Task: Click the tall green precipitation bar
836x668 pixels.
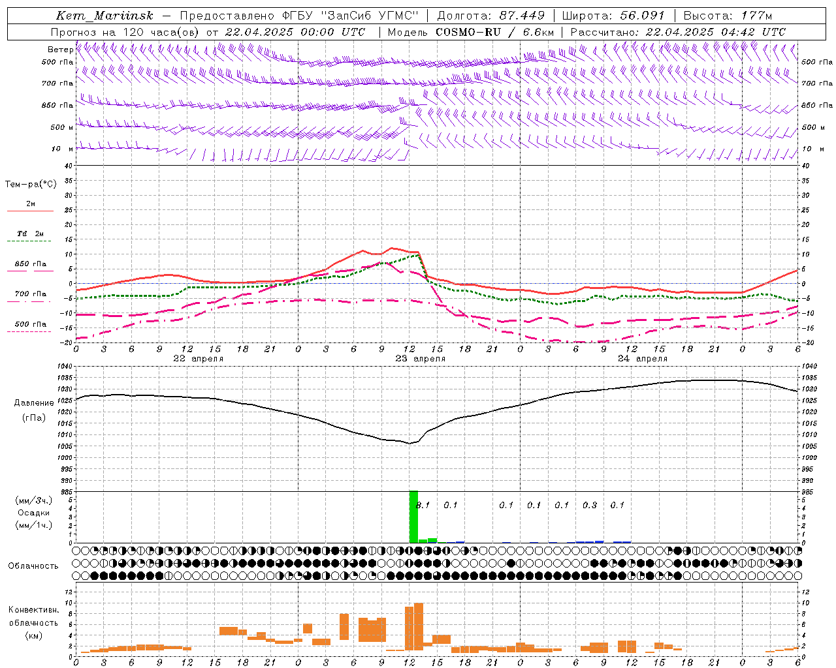Action: (x=413, y=516)
